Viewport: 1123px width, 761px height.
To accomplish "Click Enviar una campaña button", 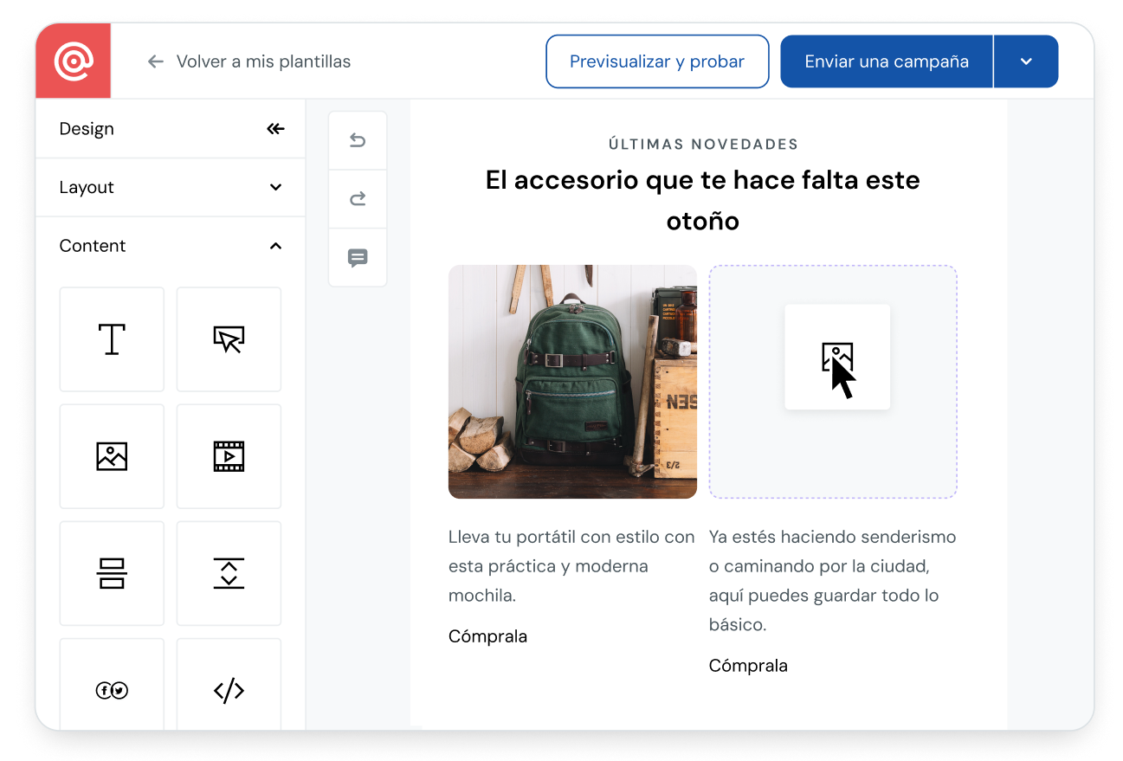I will tap(887, 61).
